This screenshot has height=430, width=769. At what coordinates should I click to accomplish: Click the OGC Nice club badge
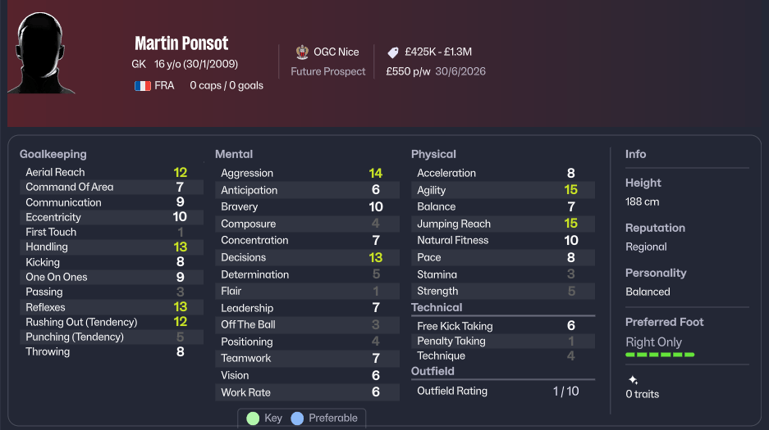coord(301,52)
